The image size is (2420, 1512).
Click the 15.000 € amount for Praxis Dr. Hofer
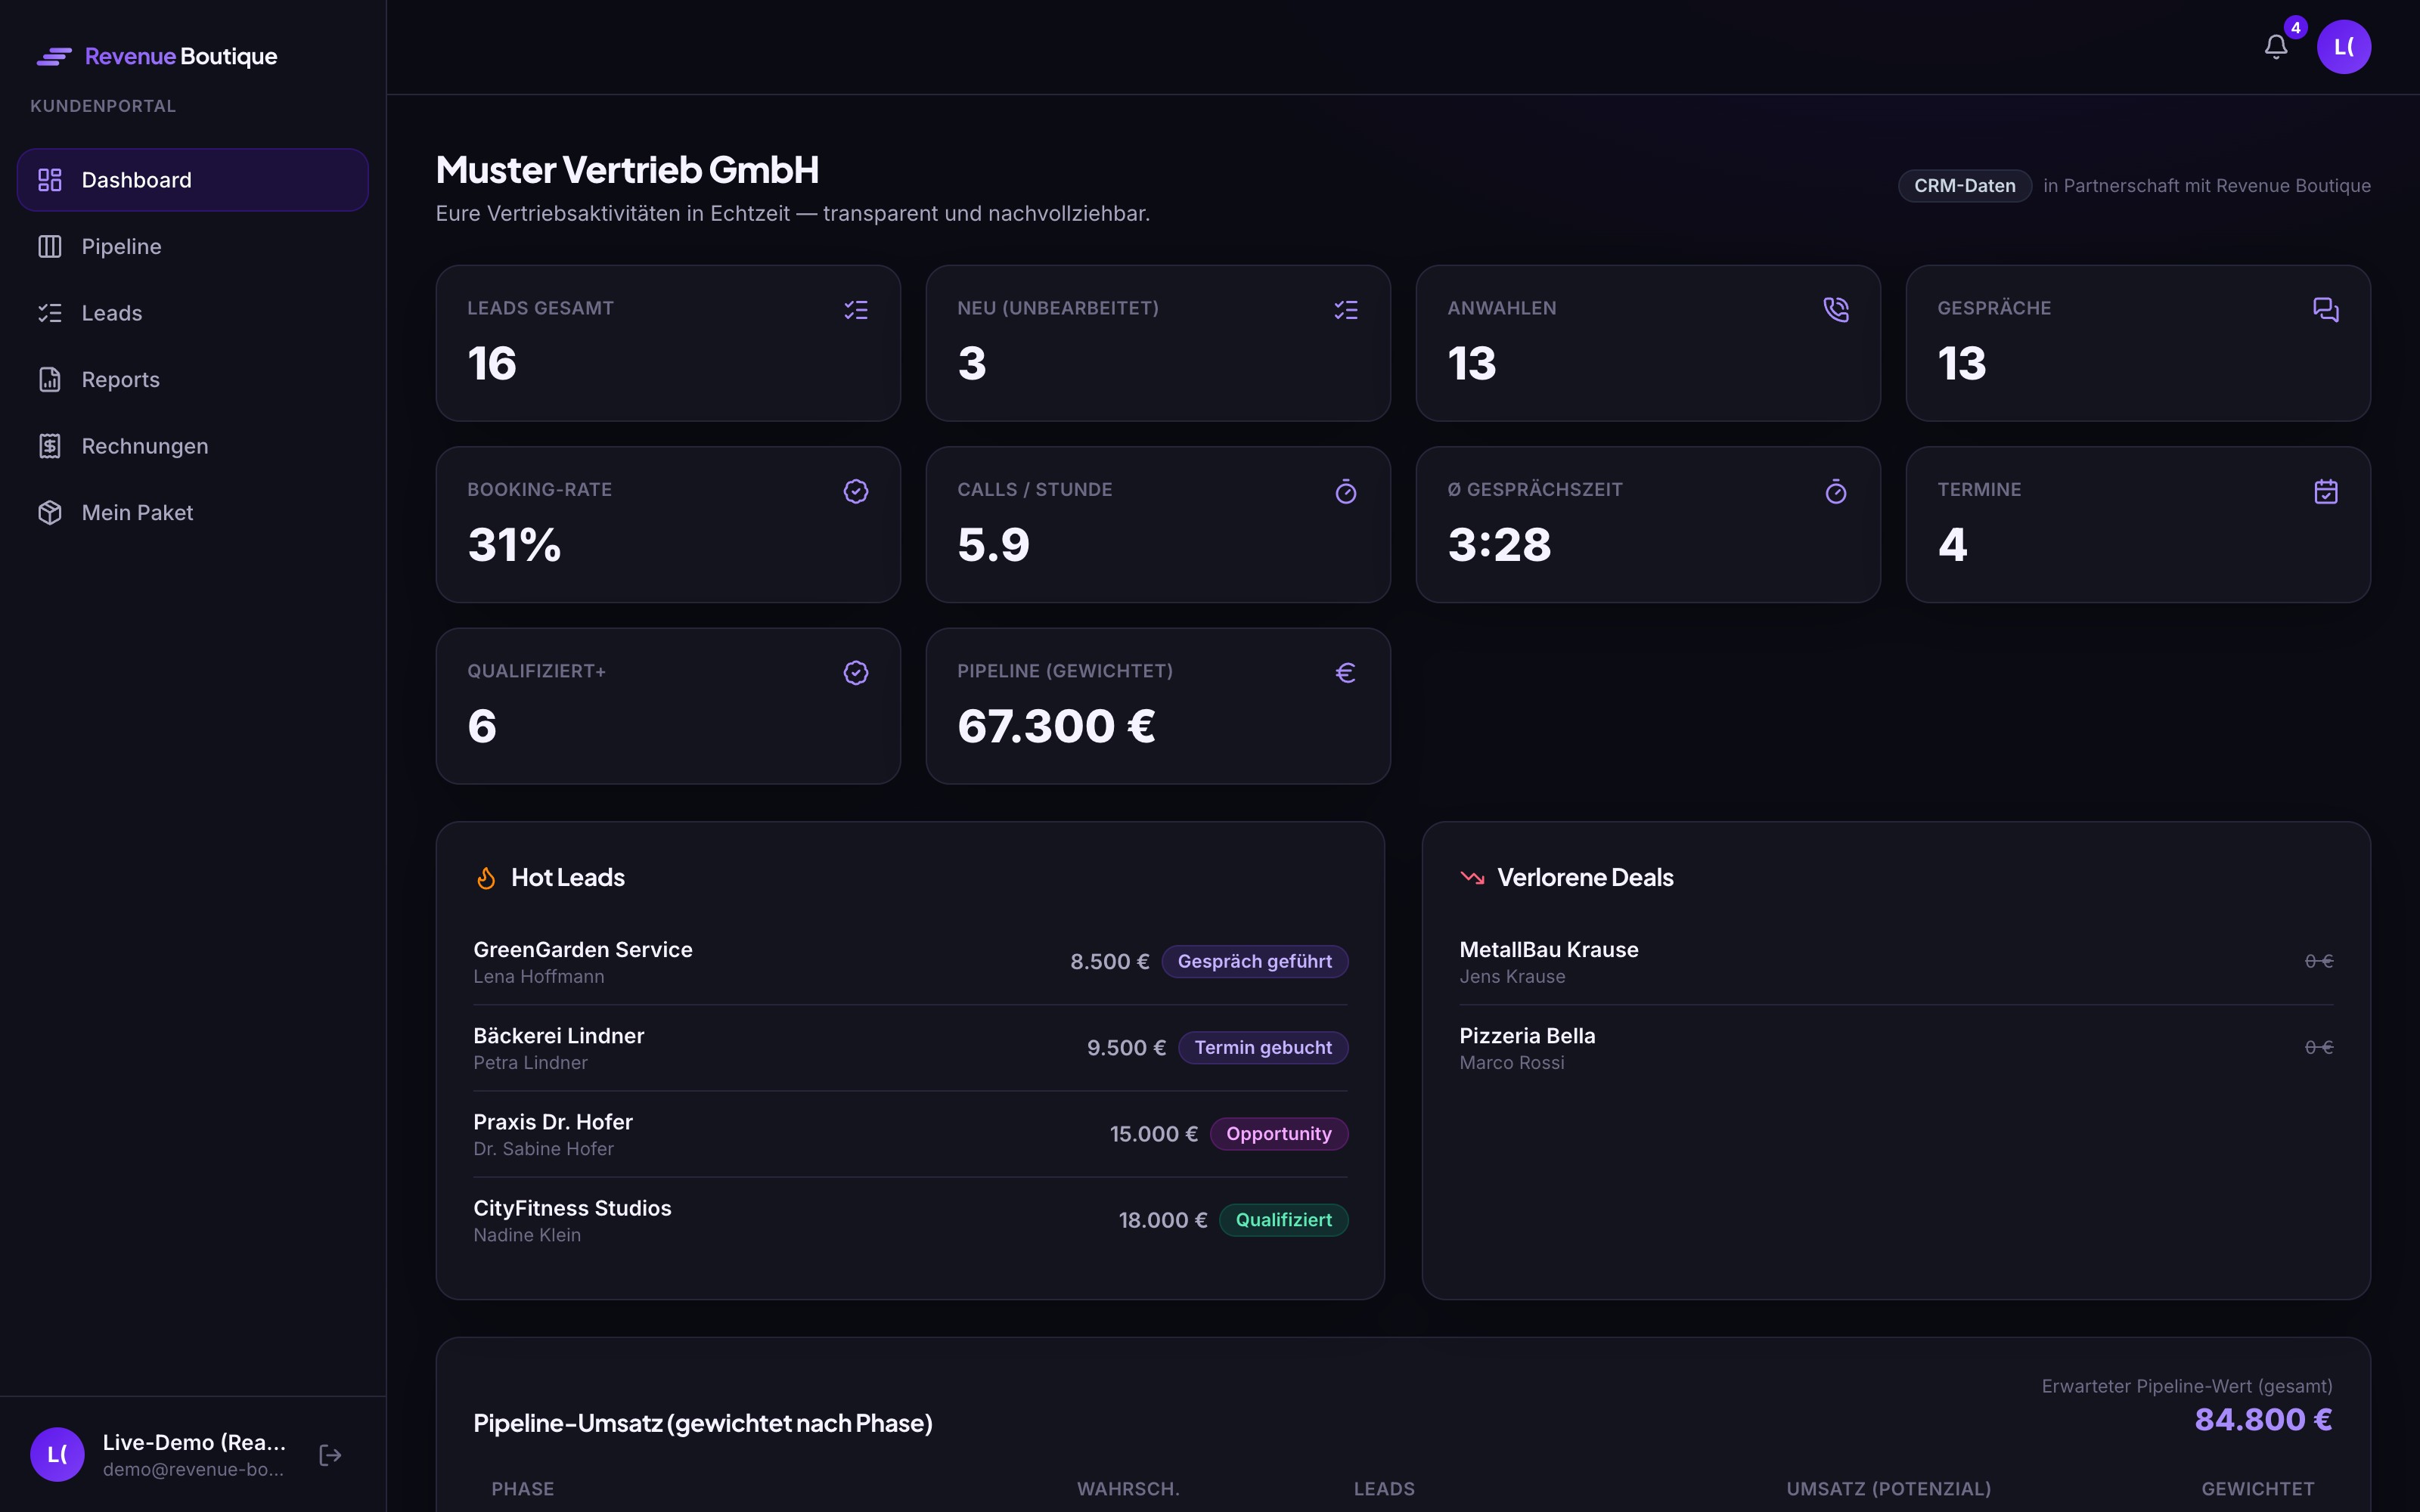point(1154,1134)
